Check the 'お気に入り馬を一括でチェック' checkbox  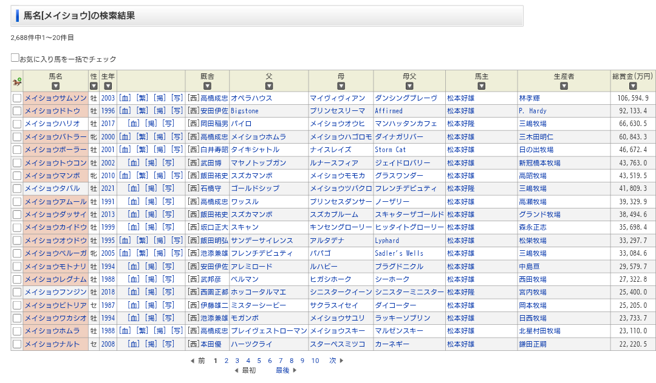click(x=15, y=58)
